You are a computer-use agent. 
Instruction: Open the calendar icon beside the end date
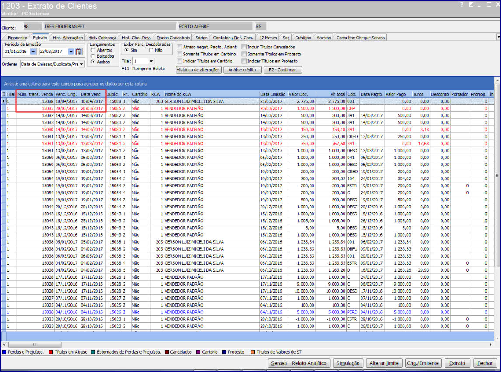pos(79,52)
